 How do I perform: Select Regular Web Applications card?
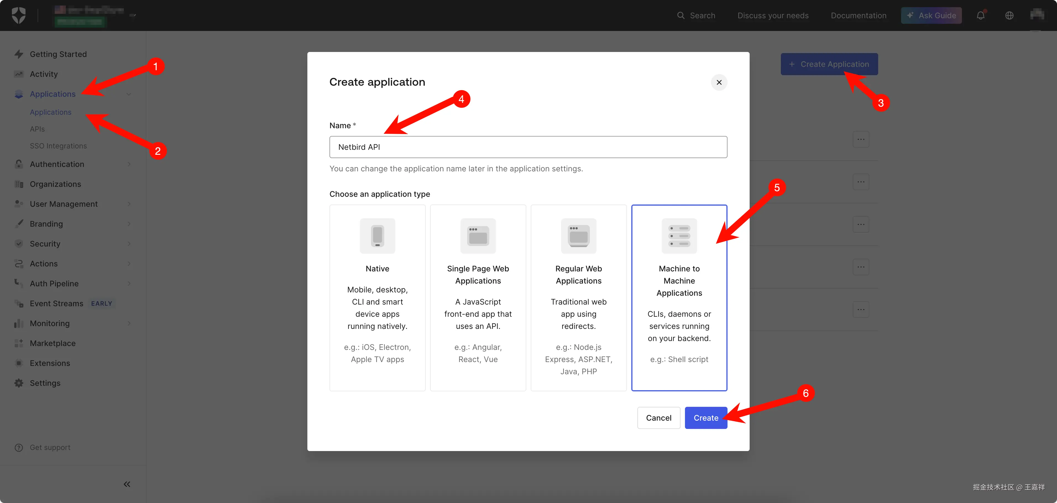[578, 298]
